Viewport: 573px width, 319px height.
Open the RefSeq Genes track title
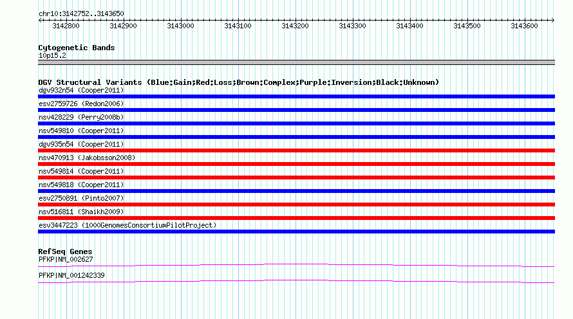pyautogui.click(x=65, y=251)
